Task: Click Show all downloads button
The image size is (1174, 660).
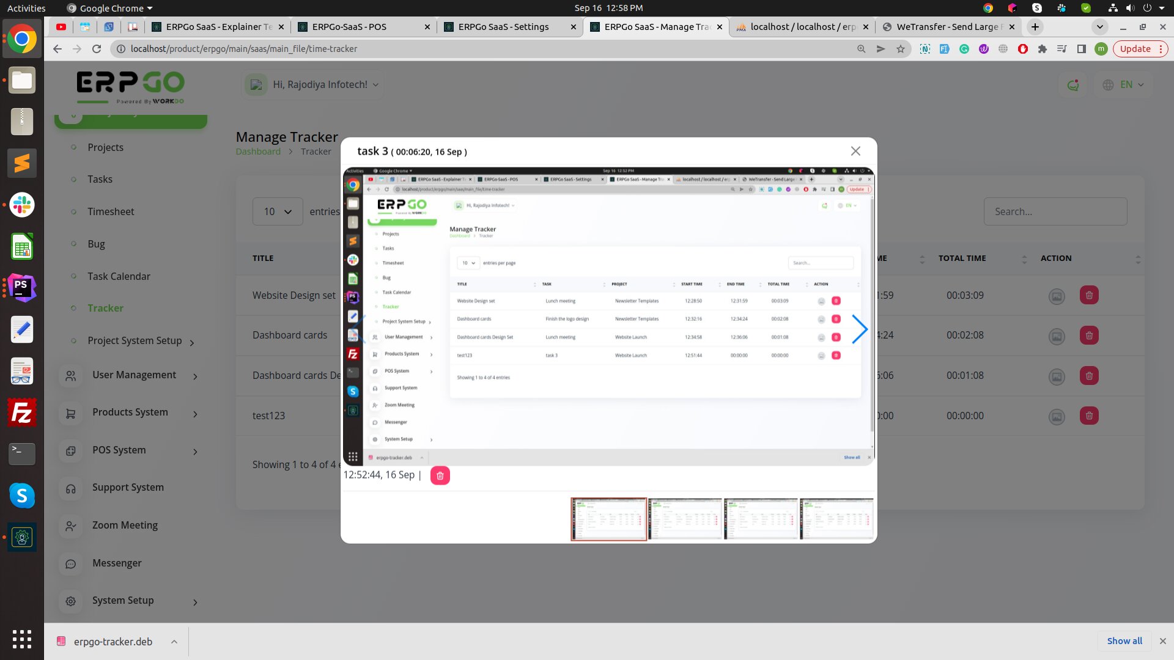Action: point(1124,640)
